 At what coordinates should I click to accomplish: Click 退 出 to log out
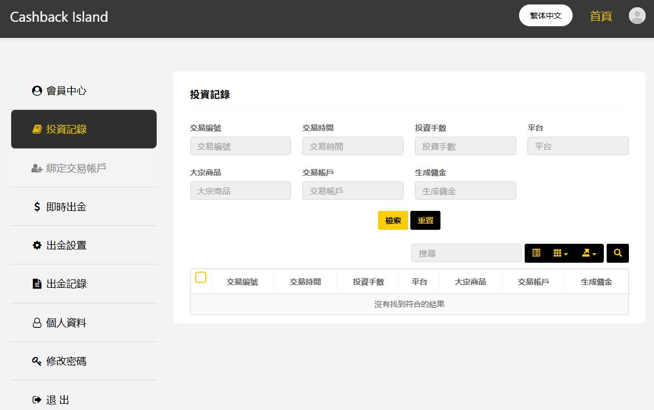[x=84, y=399]
